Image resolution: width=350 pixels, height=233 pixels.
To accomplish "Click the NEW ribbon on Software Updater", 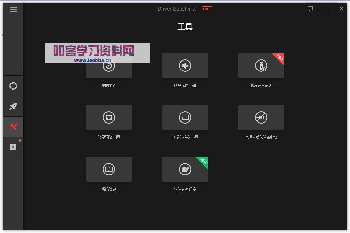I will click(203, 162).
